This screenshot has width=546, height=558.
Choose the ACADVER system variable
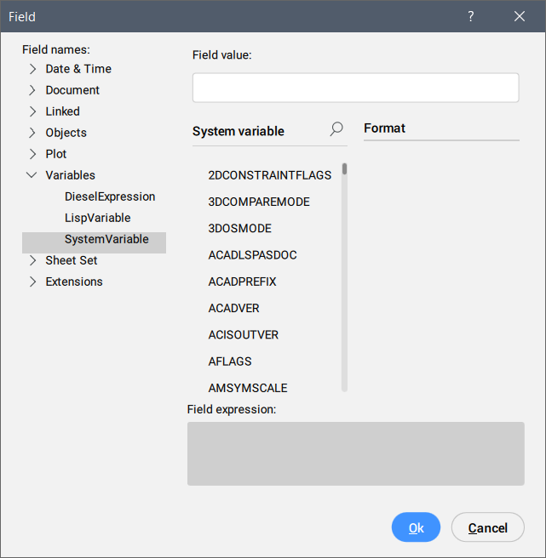point(233,308)
